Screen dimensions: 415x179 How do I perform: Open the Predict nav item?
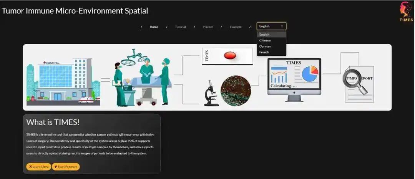[208, 27]
